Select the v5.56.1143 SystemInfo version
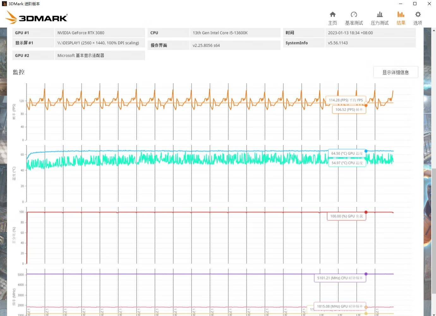Screen dimensions: 436x316 click(x=338, y=43)
